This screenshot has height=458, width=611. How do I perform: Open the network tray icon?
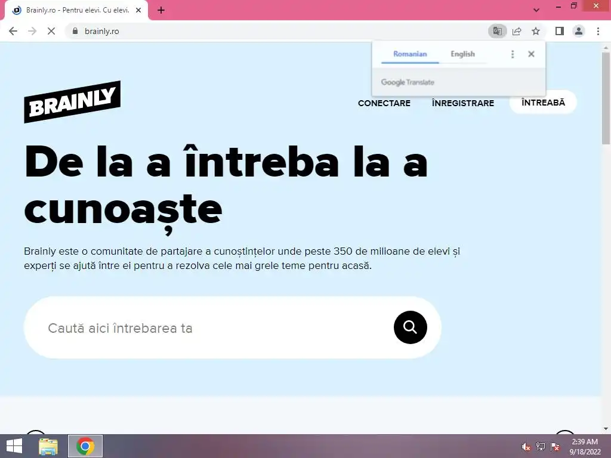[541, 447]
